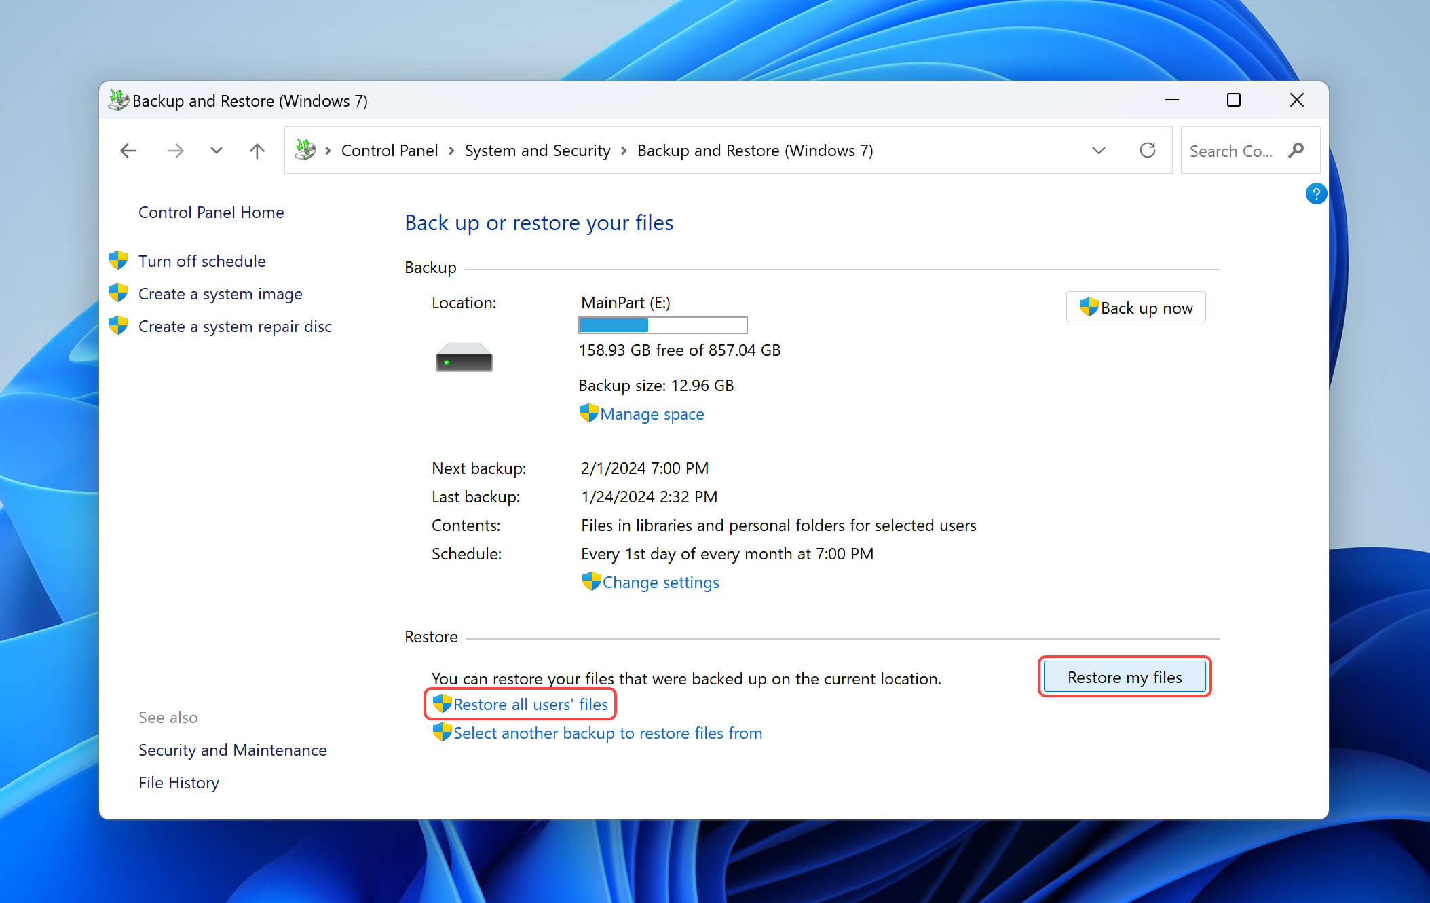Open Manage space link
1430x903 pixels.
(x=652, y=414)
